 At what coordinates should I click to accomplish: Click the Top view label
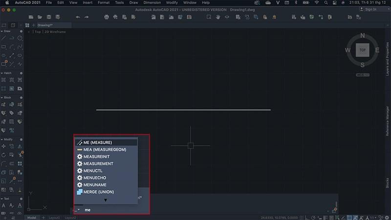(x=38, y=32)
